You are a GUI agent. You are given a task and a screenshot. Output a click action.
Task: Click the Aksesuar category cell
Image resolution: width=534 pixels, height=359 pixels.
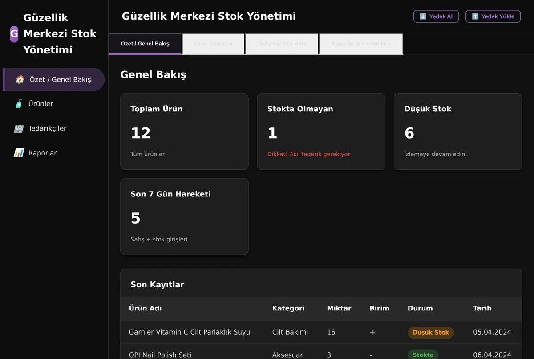click(x=287, y=355)
